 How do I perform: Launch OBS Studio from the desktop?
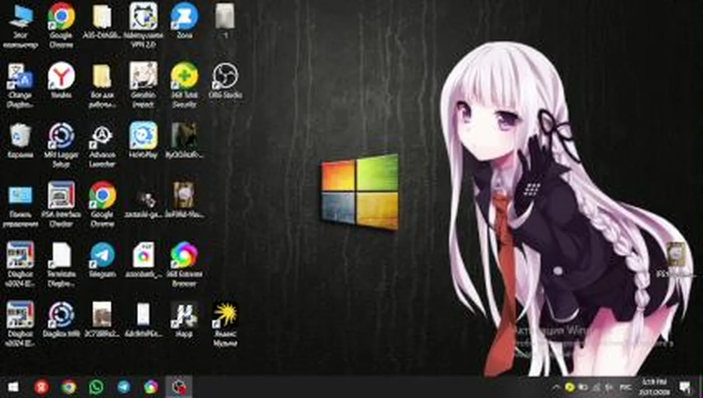(x=225, y=81)
